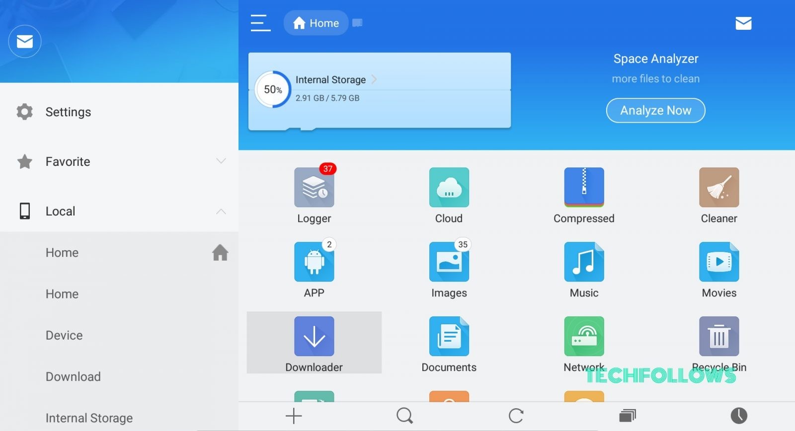
Task: Click the round mail icon in sidebar header
Action: [25, 41]
